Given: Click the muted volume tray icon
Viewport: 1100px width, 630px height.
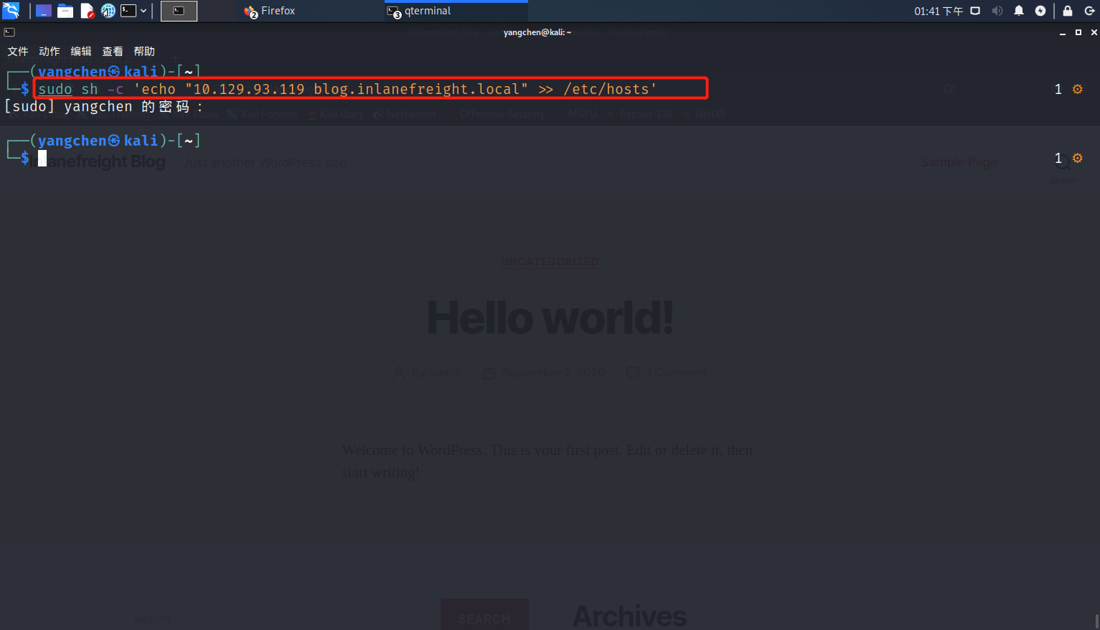Looking at the screenshot, I should click(x=997, y=11).
